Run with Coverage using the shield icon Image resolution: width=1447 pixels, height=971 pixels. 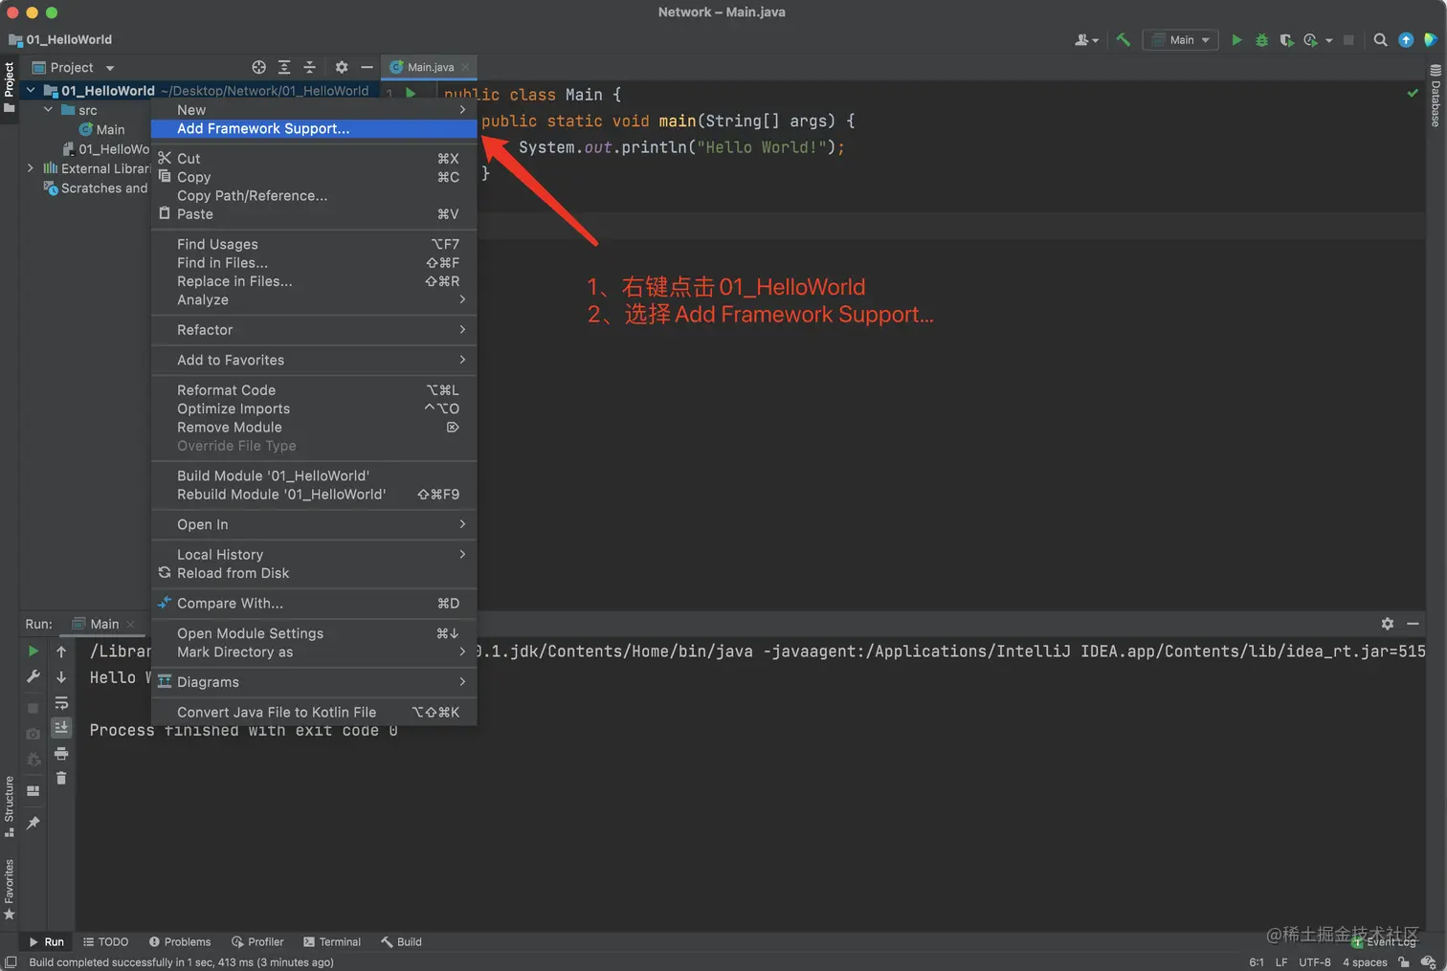pos(1286,40)
